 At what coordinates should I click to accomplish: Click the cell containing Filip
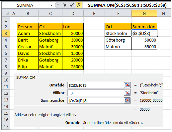click(x=28, y=66)
